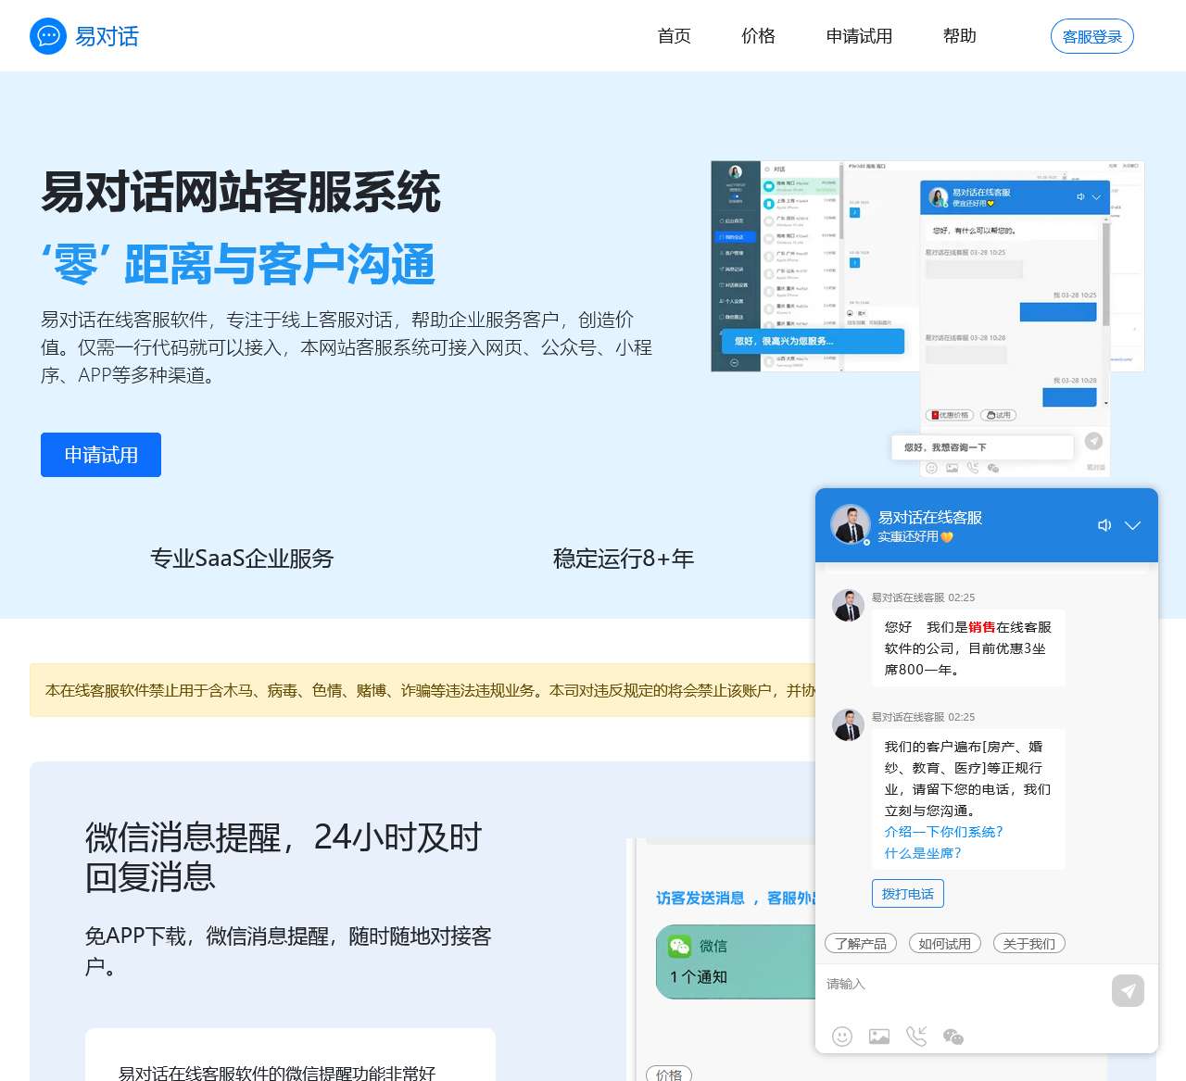Click the 拨打电话 button in chat
This screenshot has width=1186, height=1081.
[x=908, y=894]
